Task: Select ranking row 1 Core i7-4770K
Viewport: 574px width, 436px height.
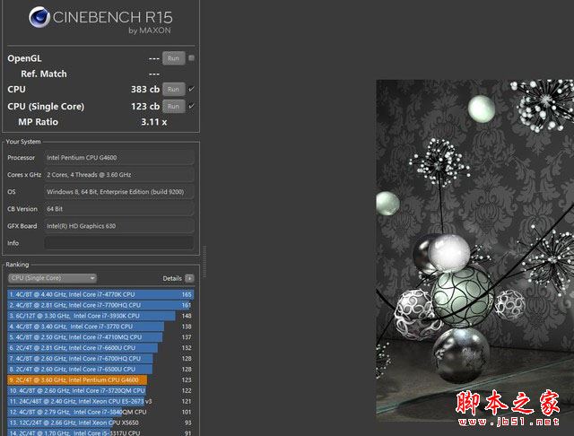Action: click(100, 294)
